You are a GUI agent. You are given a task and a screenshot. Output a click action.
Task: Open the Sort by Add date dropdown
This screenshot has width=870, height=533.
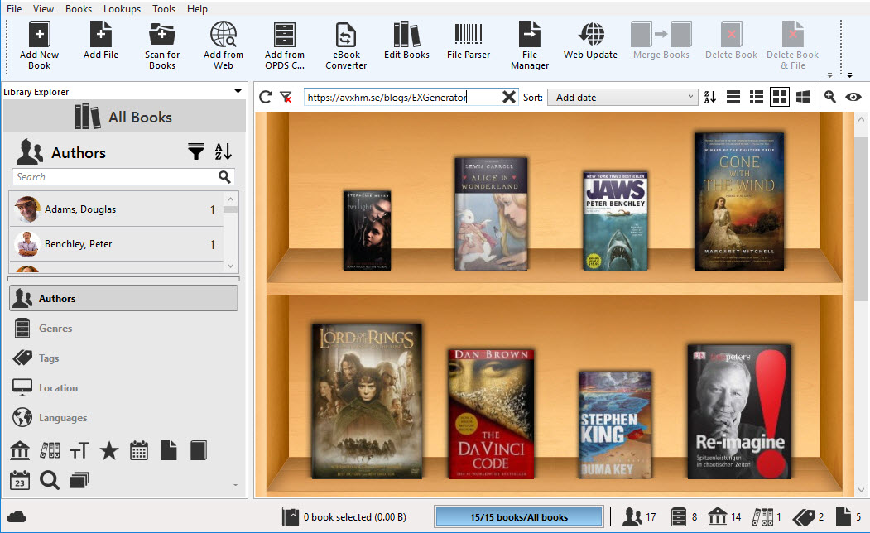[x=622, y=97]
